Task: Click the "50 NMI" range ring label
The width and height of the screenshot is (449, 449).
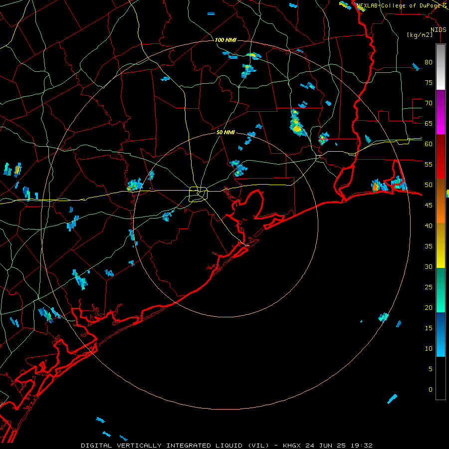Action: click(225, 132)
